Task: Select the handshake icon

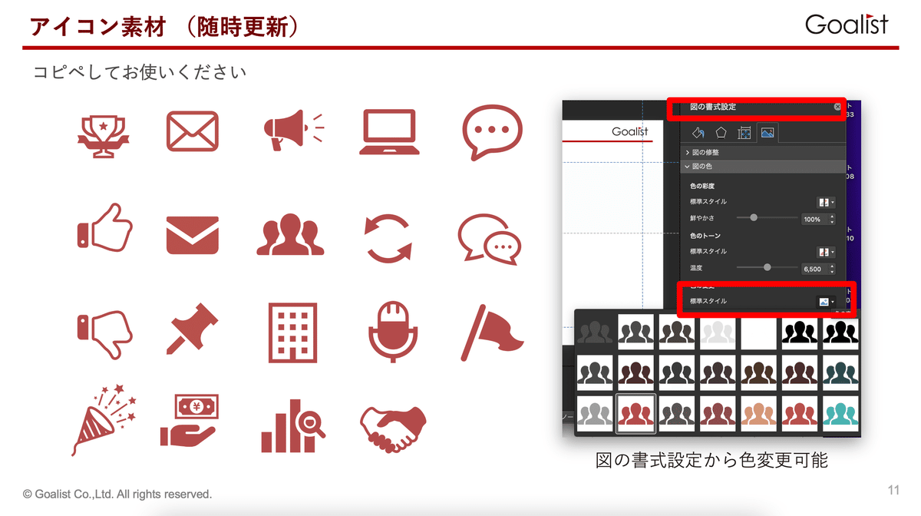Action: pos(392,428)
